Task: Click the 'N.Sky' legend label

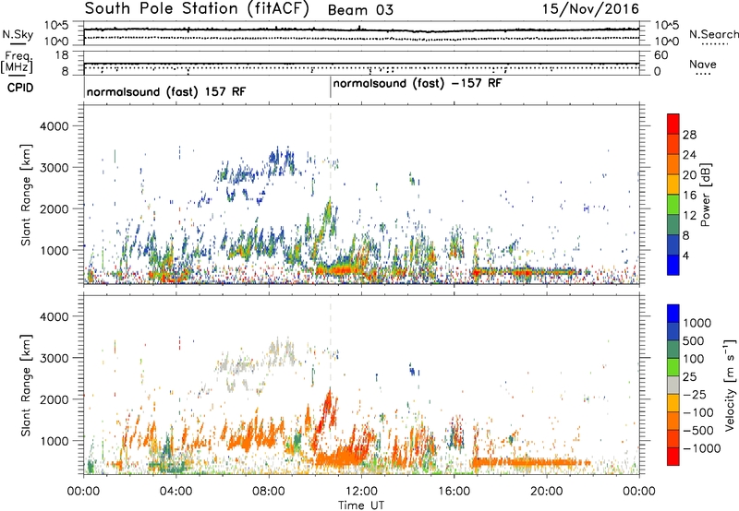Action: click(x=18, y=34)
